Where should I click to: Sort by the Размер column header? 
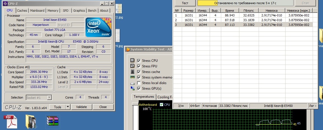[x=188, y=11]
